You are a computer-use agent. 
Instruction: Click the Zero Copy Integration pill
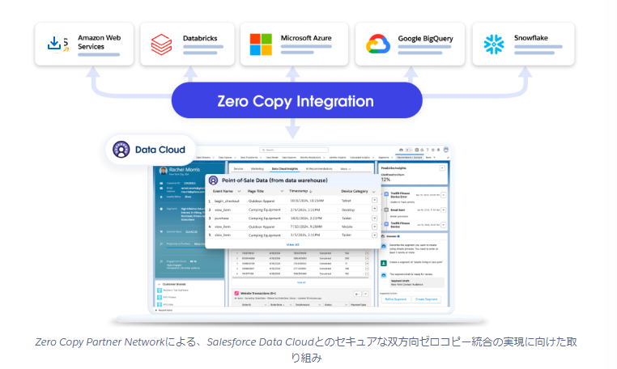coord(296,100)
